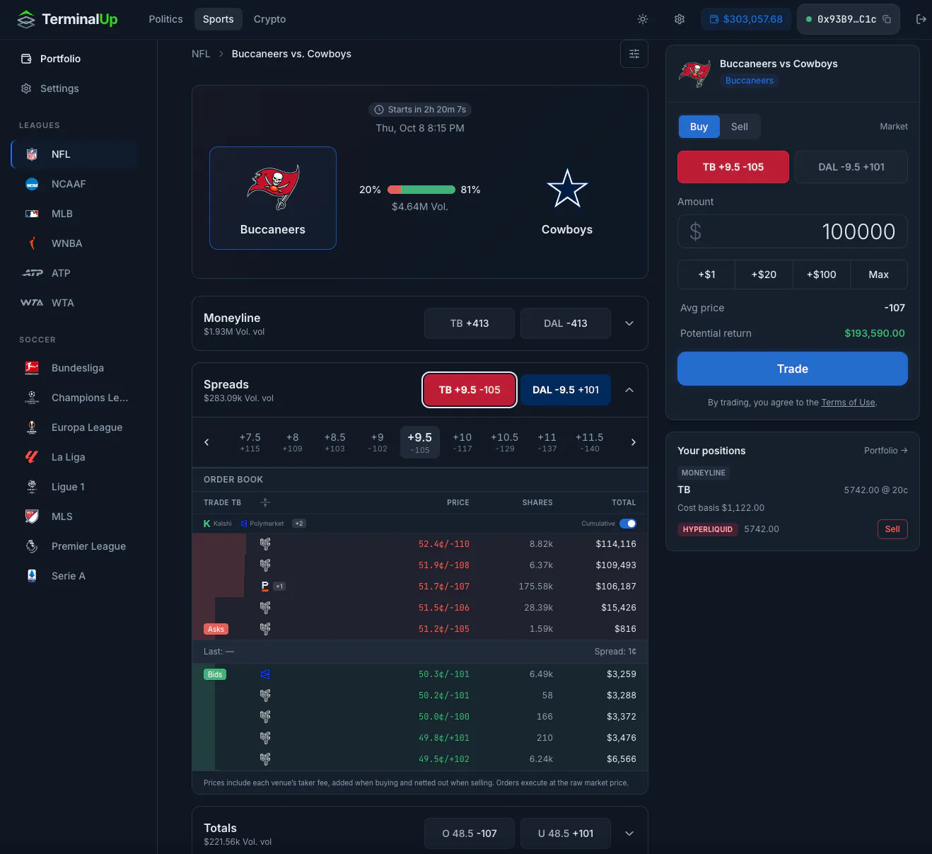Select TB +9.5 -105 in Spreads header

470,390
